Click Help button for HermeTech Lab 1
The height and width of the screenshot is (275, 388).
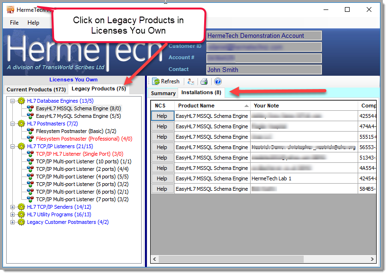(162, 178)
